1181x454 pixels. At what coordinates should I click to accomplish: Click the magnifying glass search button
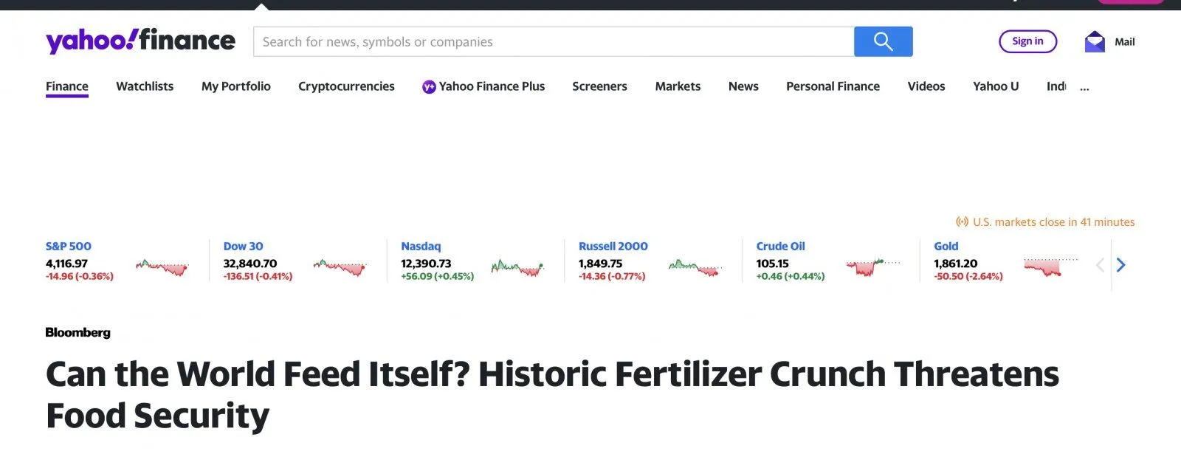(883, 41)
